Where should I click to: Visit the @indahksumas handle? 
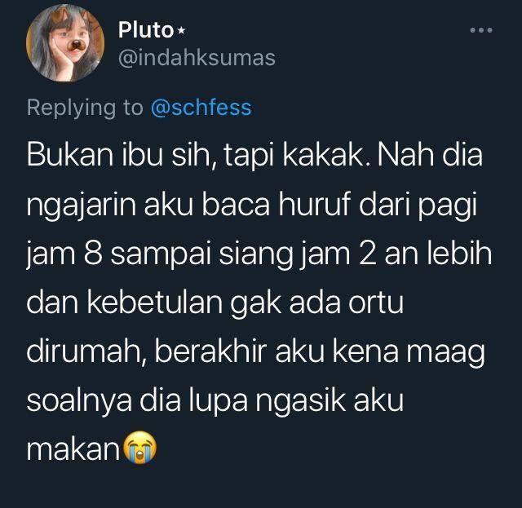pyautogui.click(x=197, y=58)
